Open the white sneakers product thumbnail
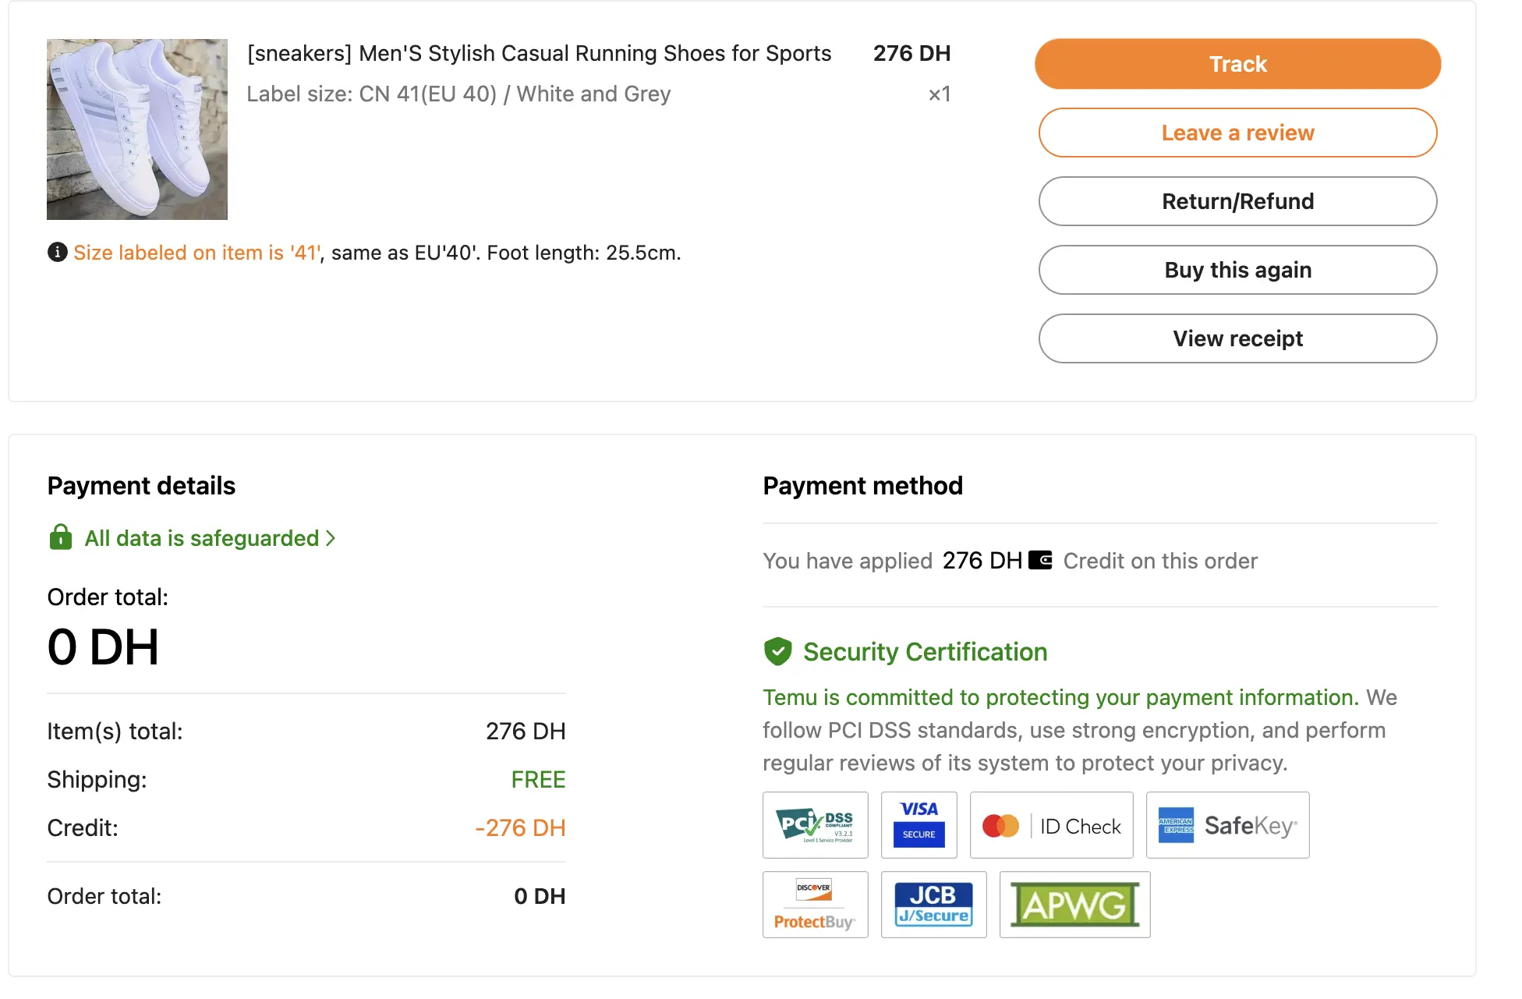 point(137,129)
